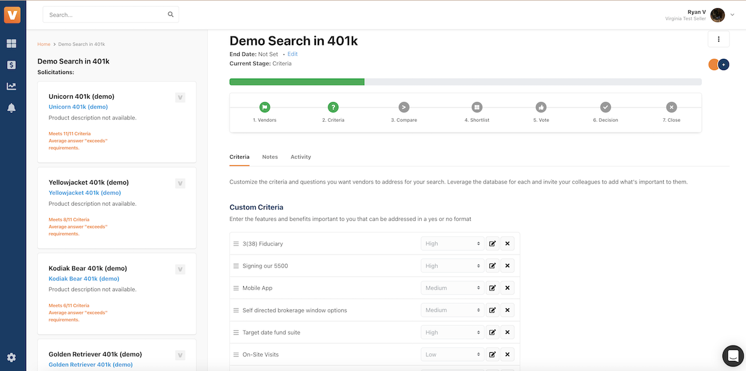Go to stage 6 Decision
Image resolution: width=746 pixels, height=371 pixels.
pos(605,107)
